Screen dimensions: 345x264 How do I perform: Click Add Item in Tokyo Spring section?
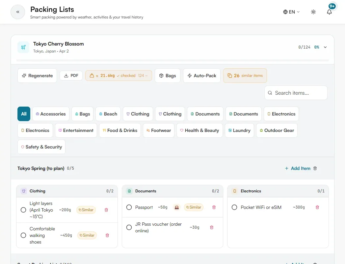coord(298,169)
